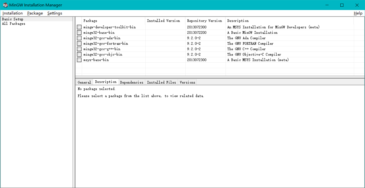Click the Description column header
Image resolution: width=365 pixels, height=188 pixels.
pyautogui.click(x=290, y=21)
